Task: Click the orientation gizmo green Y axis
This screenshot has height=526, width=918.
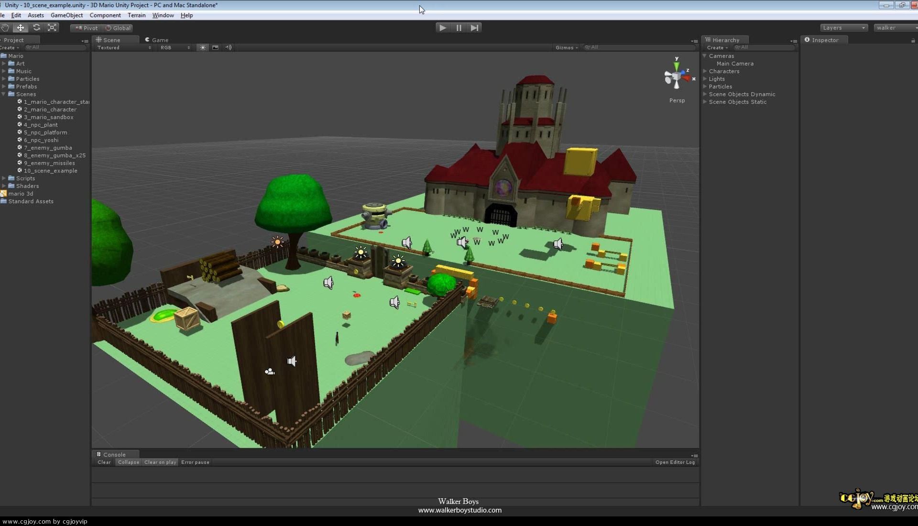Action: click(677, 65)
